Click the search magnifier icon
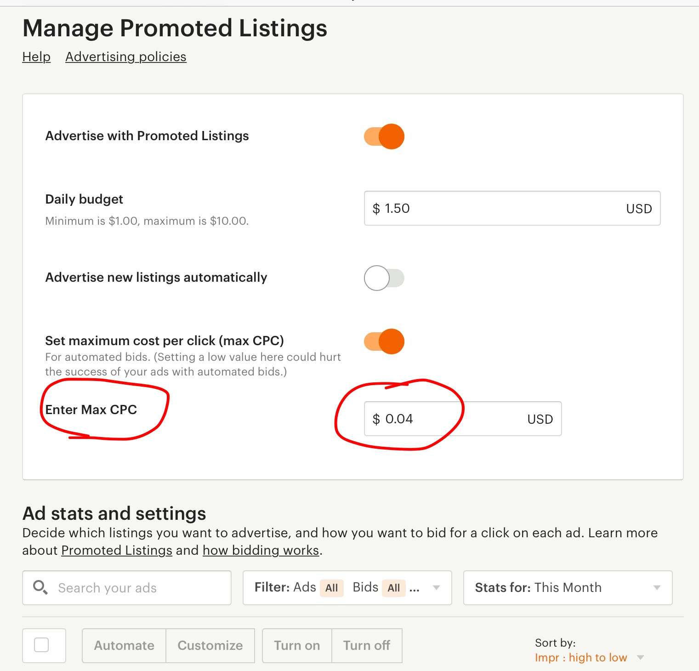Screen dimensions: 699x671 coord(40,587)
